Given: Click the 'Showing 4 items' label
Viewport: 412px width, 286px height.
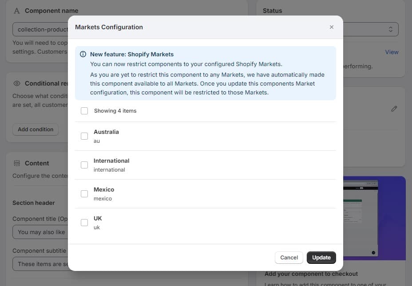Looking at the screenshot, I should point(115,111).
